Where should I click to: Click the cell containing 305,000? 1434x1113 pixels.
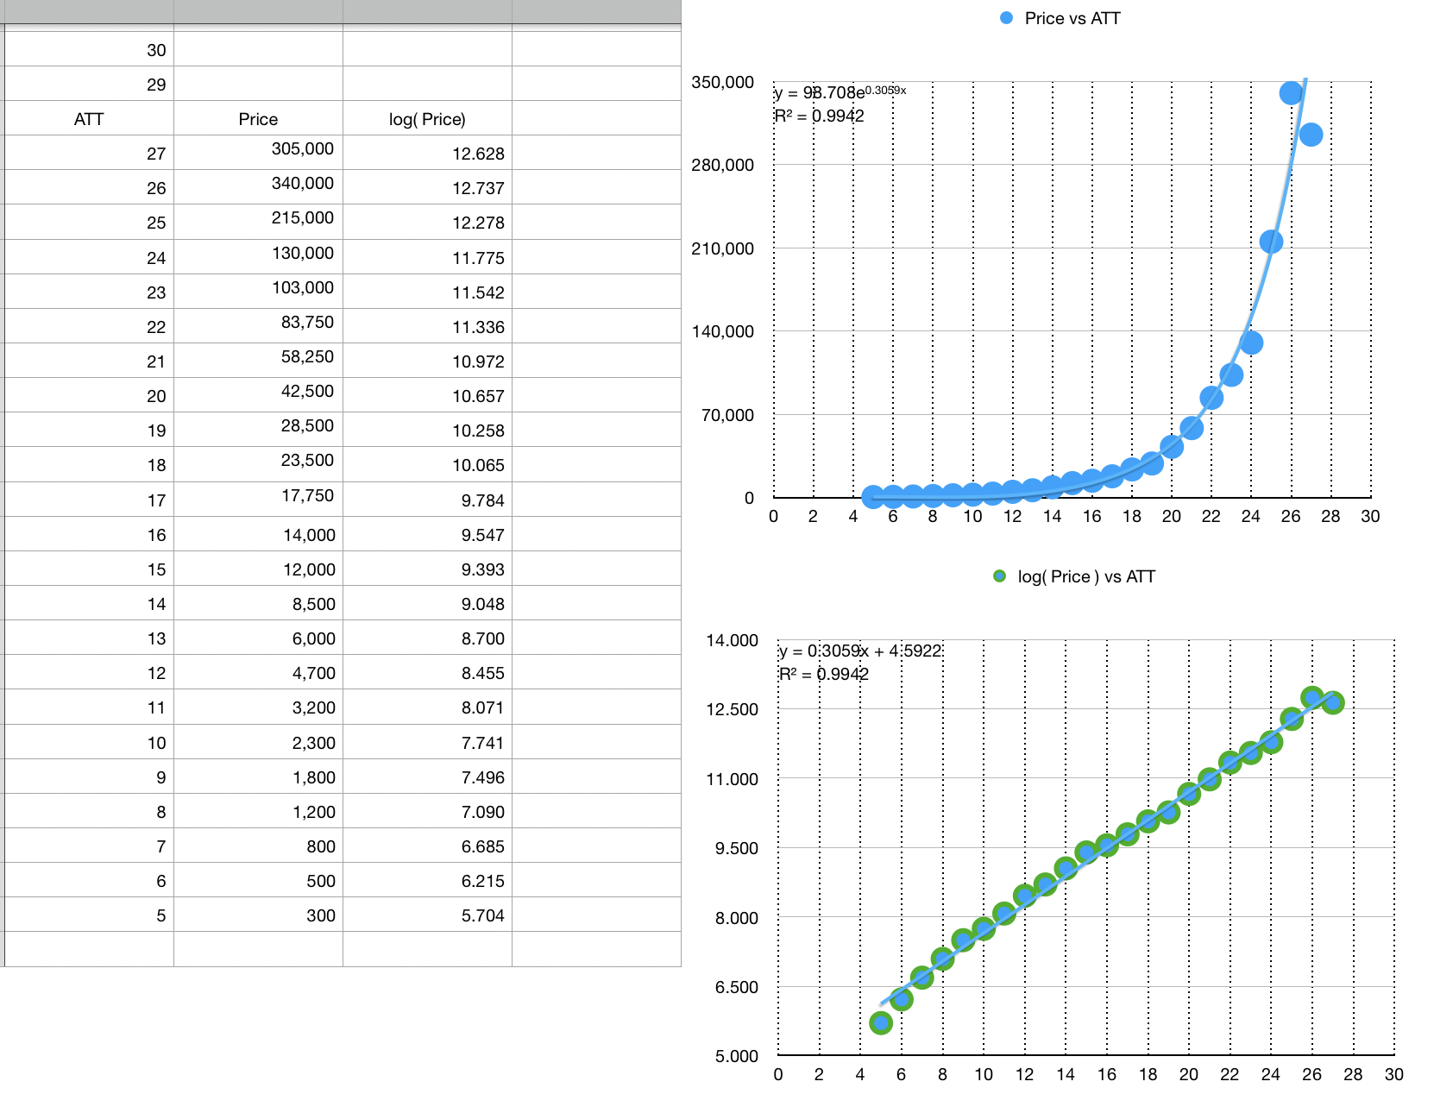coord(258,153)
